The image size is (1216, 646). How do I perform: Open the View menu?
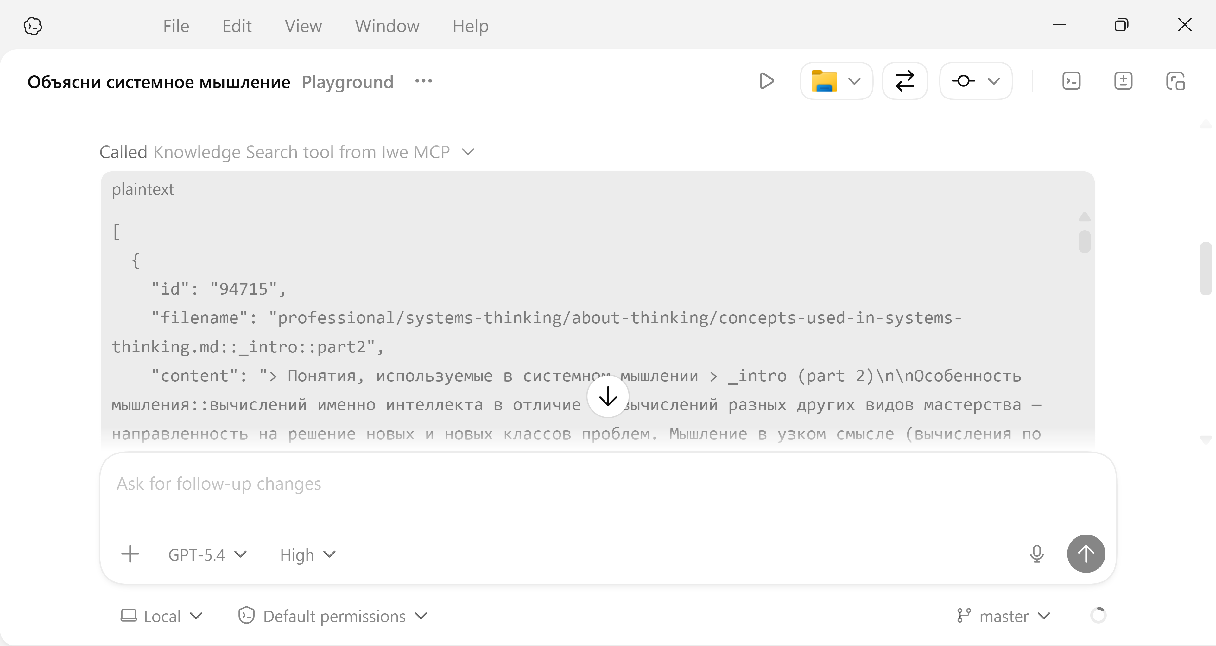303,26
